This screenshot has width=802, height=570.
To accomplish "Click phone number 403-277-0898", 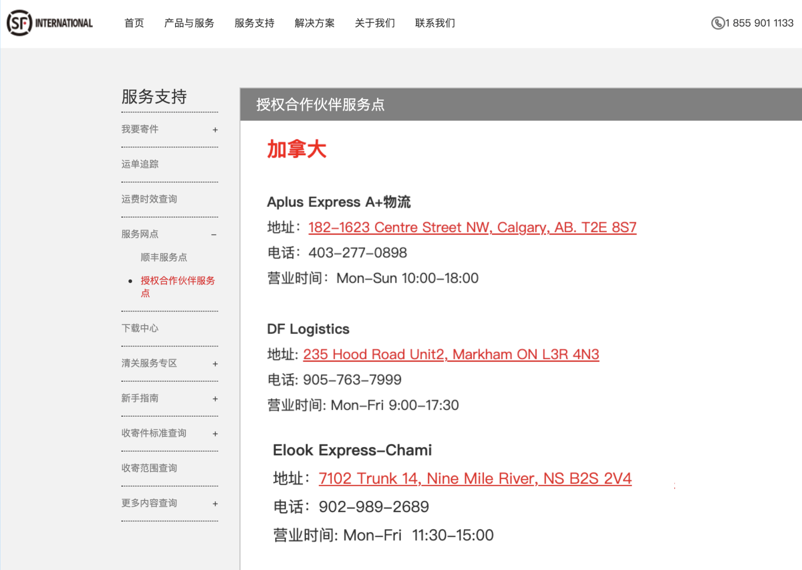I will 357,253.
